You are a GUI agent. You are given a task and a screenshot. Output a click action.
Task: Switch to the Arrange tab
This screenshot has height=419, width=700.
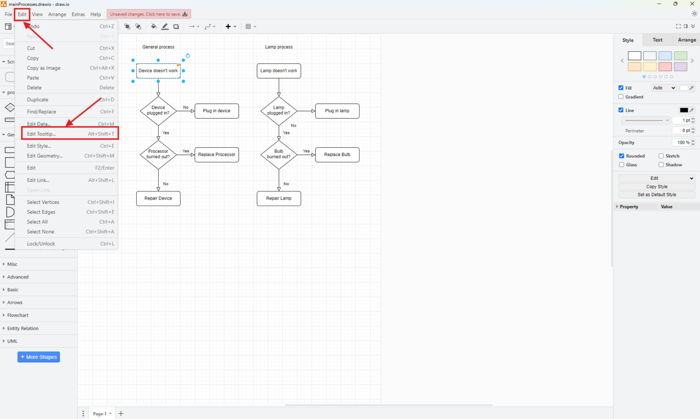click(x=686, y=40)
